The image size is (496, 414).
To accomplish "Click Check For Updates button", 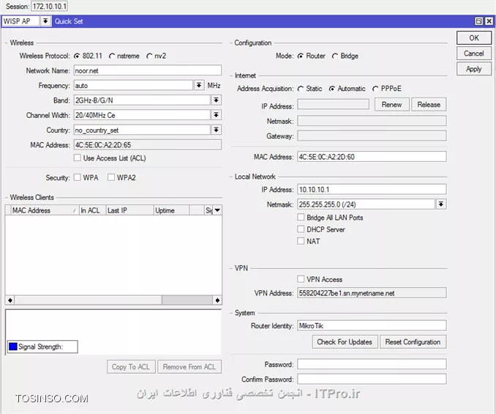I will (x=345, y=341).
